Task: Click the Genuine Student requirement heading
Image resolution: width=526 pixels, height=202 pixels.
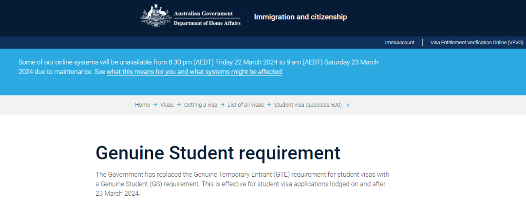Action: 218,153
